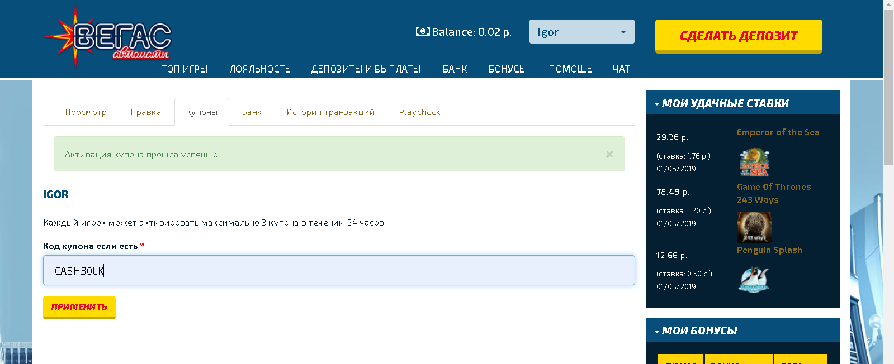The image size is (894, 364).
Task: Open the Igor user dropdown
Action: pos(581,32)
